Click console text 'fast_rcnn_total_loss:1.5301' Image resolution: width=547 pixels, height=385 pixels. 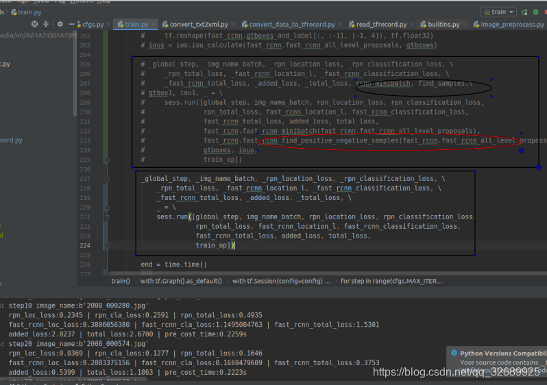pyautogui.click(x=326, y=325)
